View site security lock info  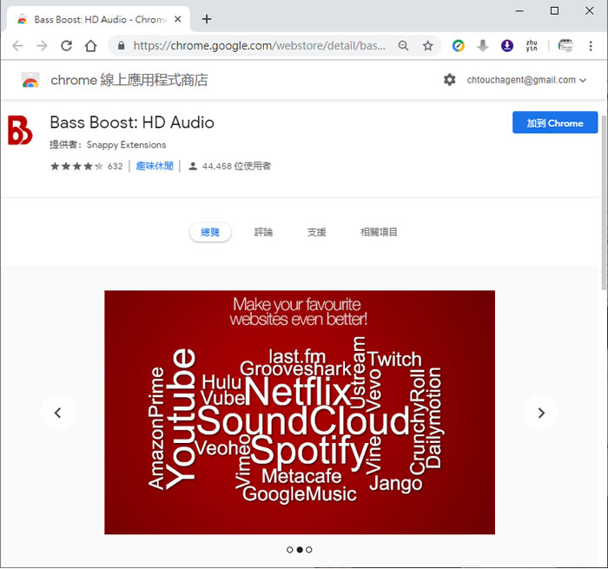click(122, 46)
